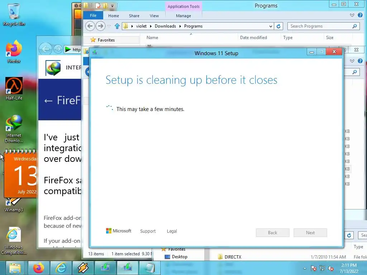This screenshot has height=275, width=367.
Task: Open the View ribbon tab
Action: coord(154,16)
